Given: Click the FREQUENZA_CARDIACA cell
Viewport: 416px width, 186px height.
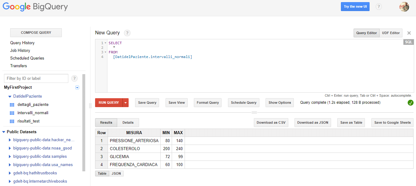Looking at the screenshot, I should point(134,165).
